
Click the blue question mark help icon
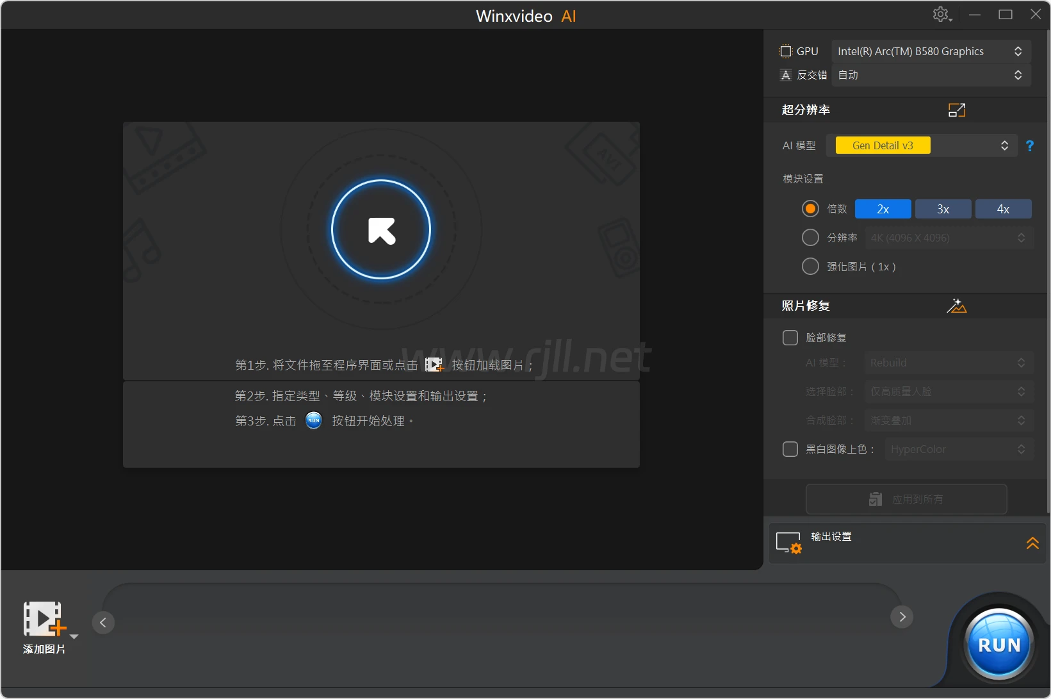1029,146
